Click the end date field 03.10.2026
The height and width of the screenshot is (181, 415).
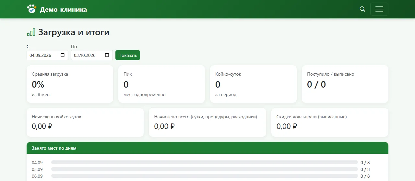click(92, 55)
